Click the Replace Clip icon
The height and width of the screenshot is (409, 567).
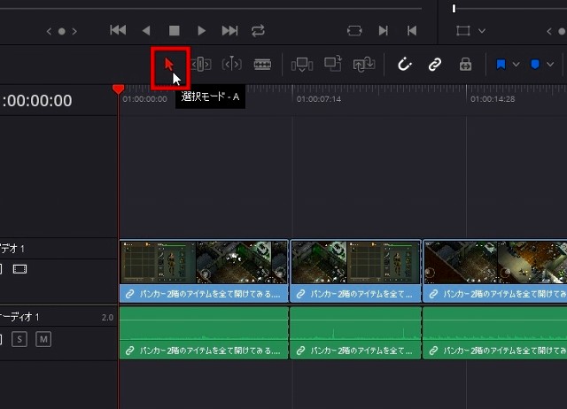coord(363,65)
